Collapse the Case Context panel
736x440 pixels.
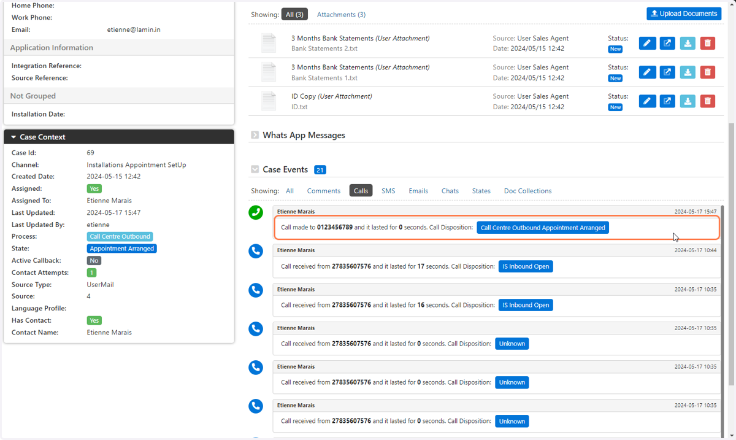[13, 137]
